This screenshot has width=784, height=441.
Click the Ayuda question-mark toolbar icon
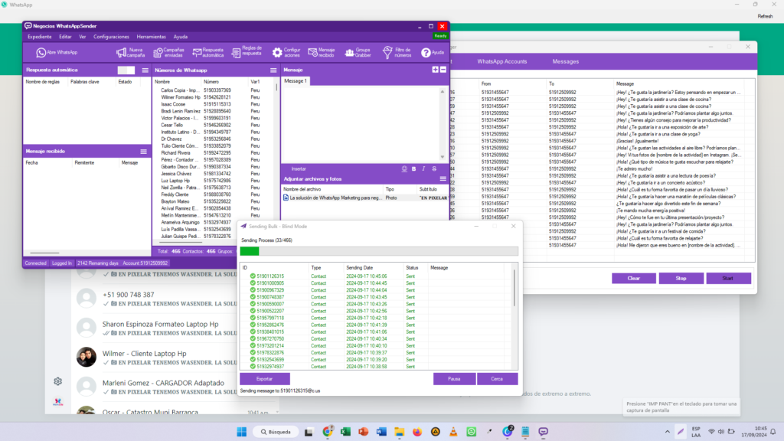pyautogui.click(x=433, y=53)
